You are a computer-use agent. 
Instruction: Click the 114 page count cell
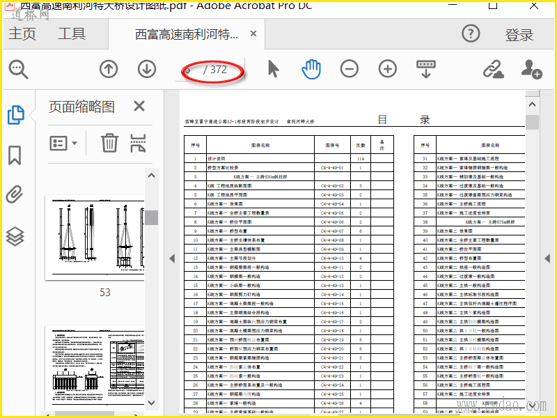(x=361, y=159)
